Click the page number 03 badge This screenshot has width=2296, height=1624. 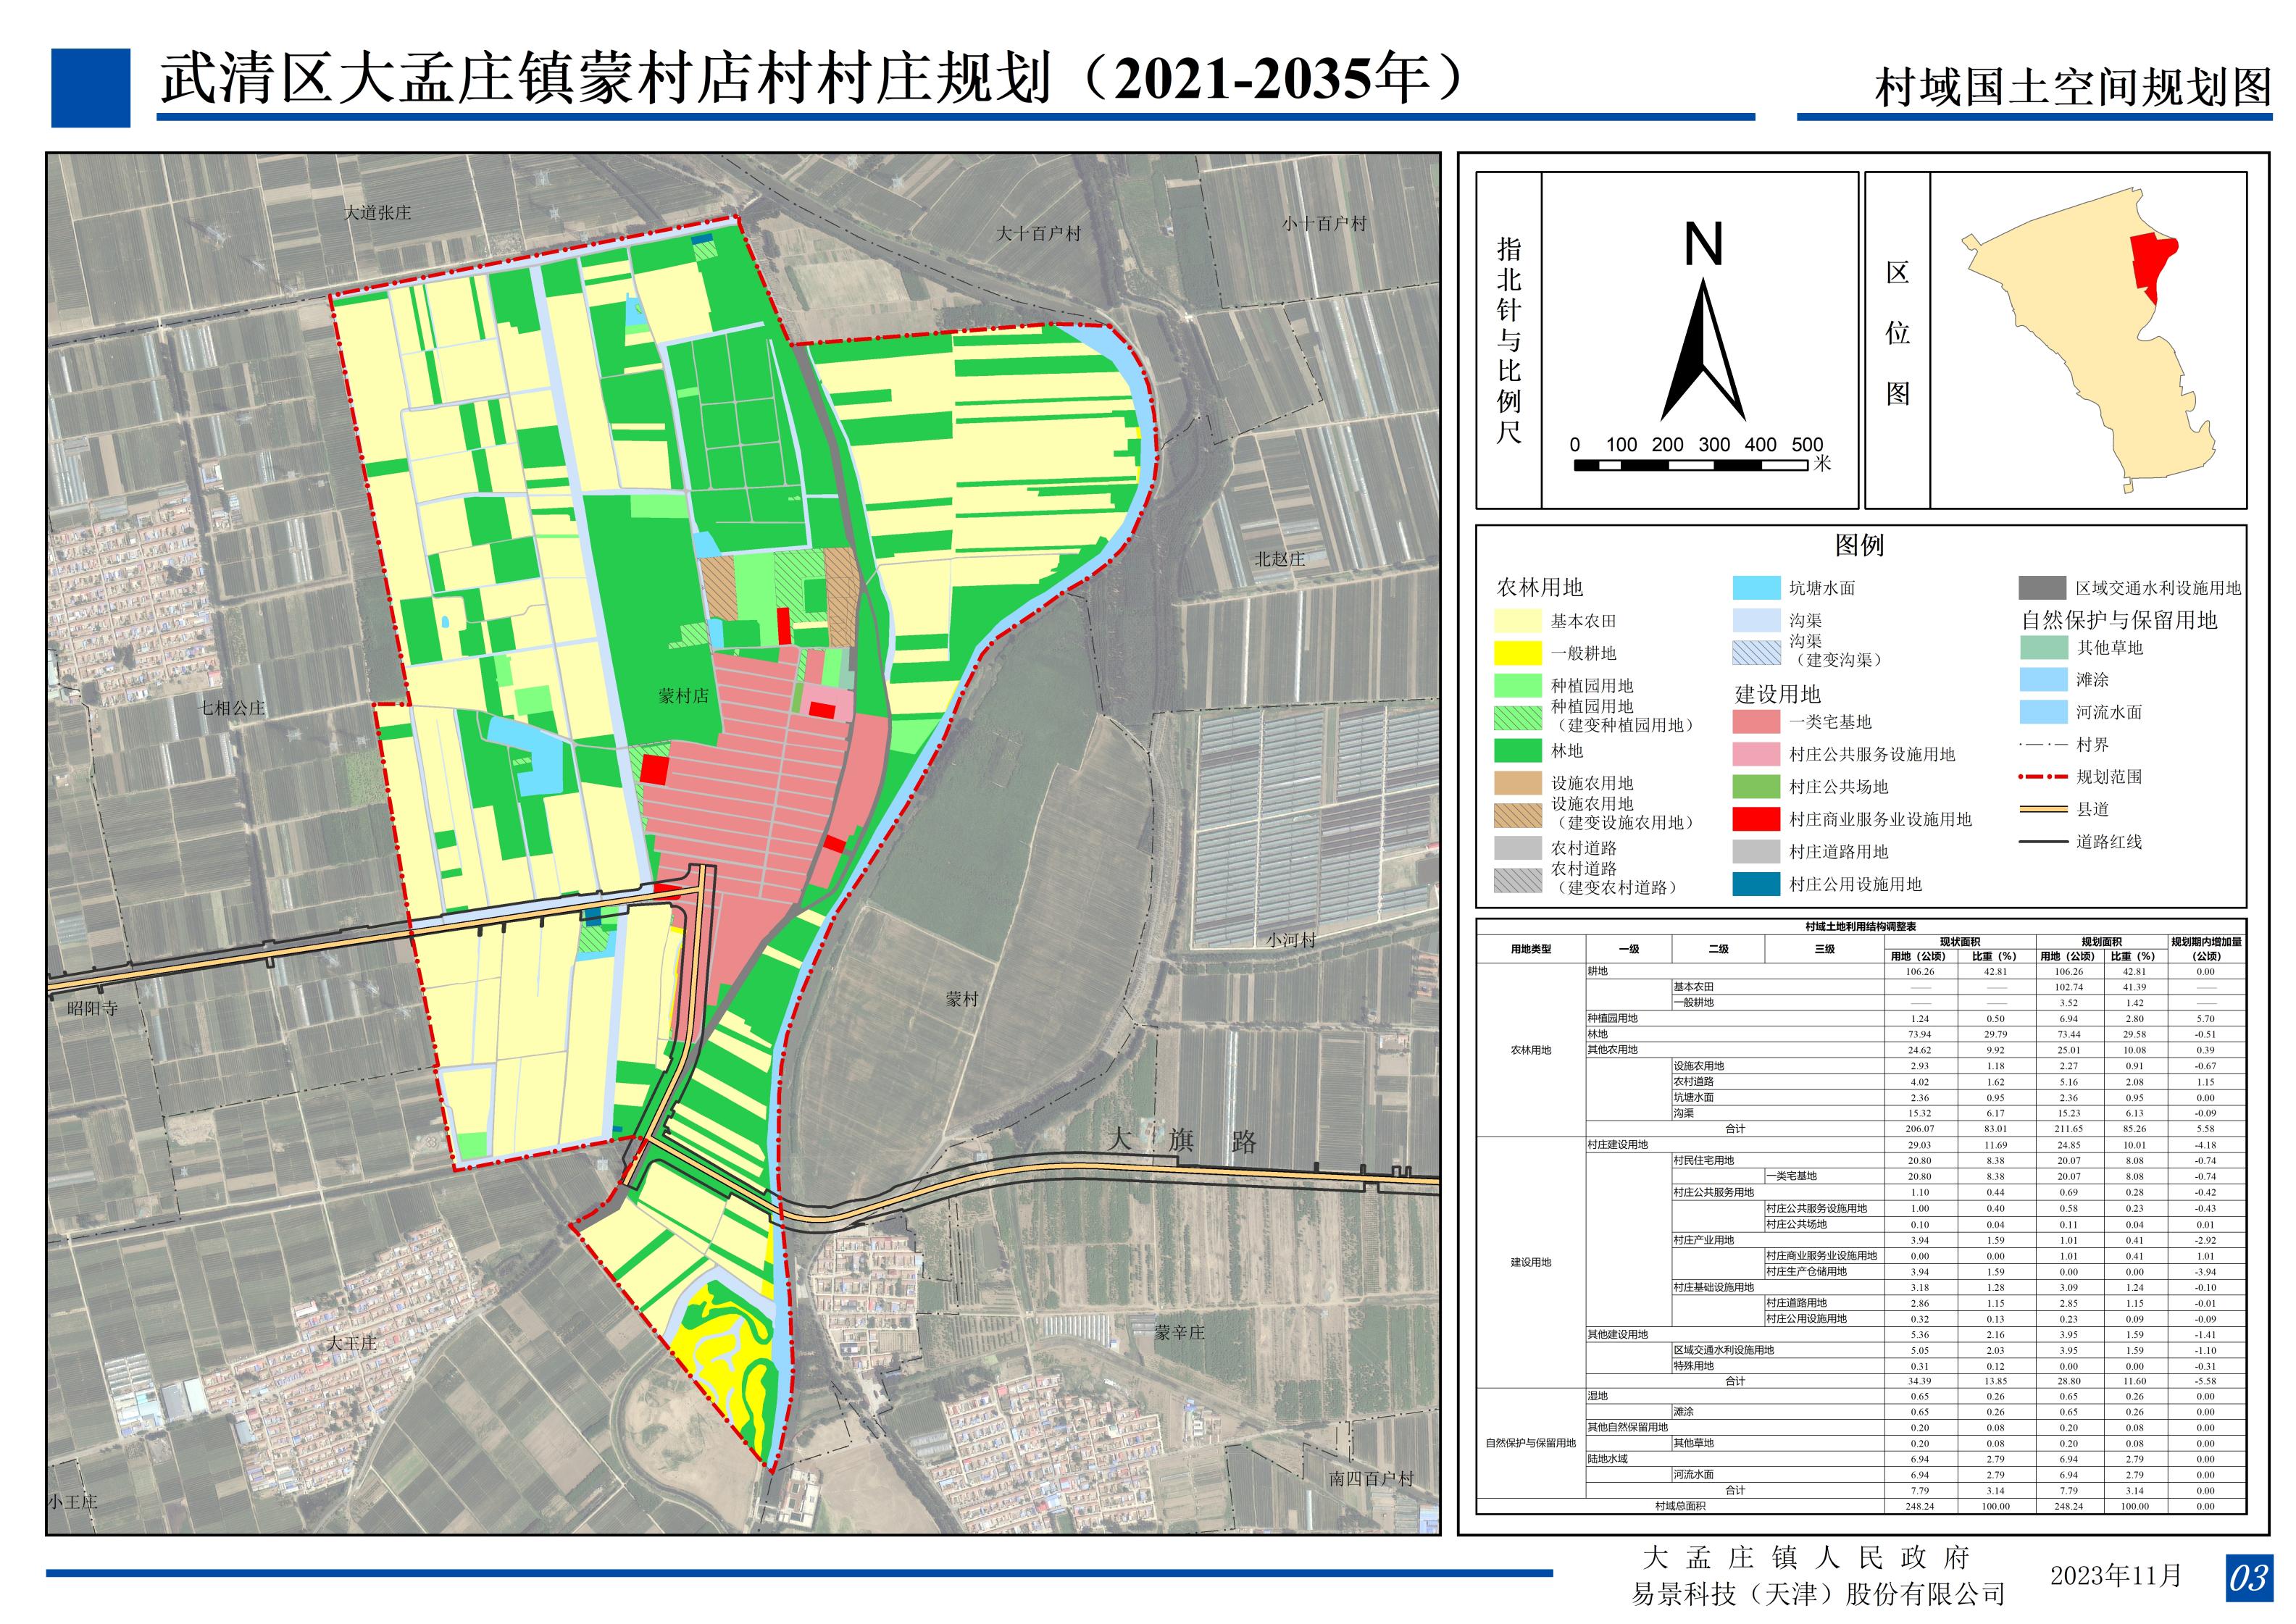[2248, 1579]
